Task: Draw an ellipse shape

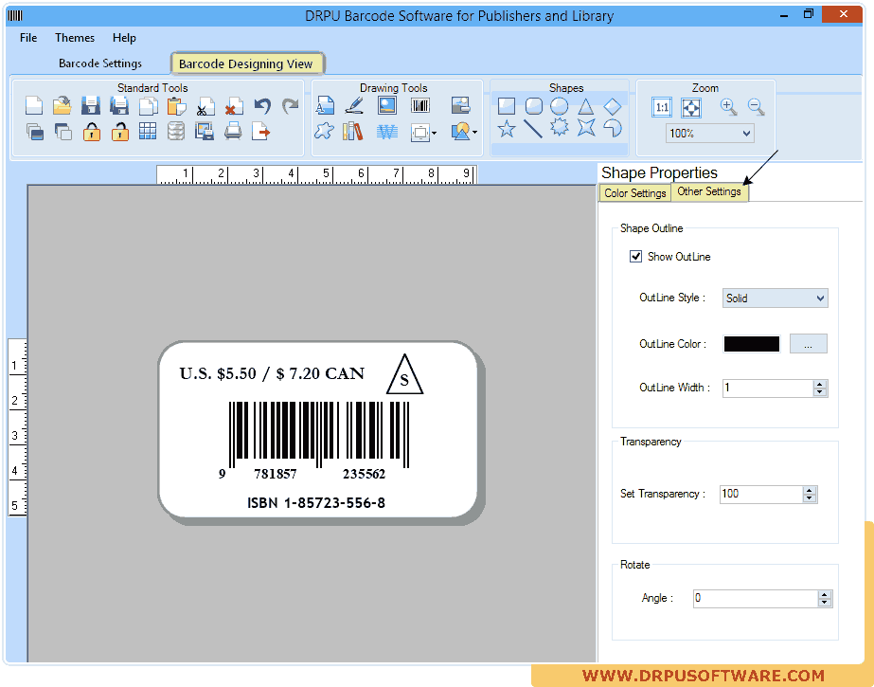Action: tap(559, 106)
